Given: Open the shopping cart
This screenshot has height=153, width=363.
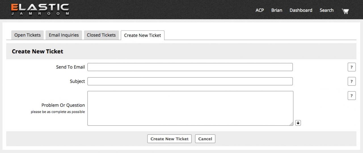Looking at the screenshot, I should 345,11.
